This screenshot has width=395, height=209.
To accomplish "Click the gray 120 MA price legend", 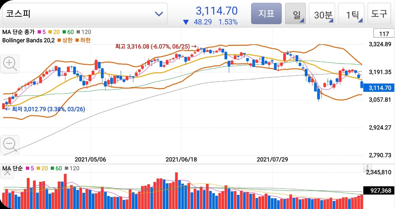I will click(x=84, y=32).
